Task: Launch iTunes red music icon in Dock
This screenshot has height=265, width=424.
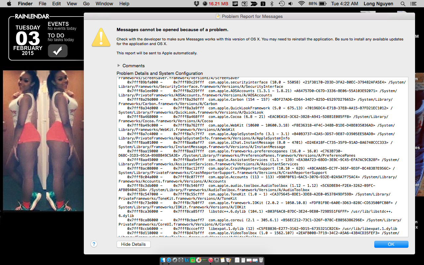Action: click(211, 260)
